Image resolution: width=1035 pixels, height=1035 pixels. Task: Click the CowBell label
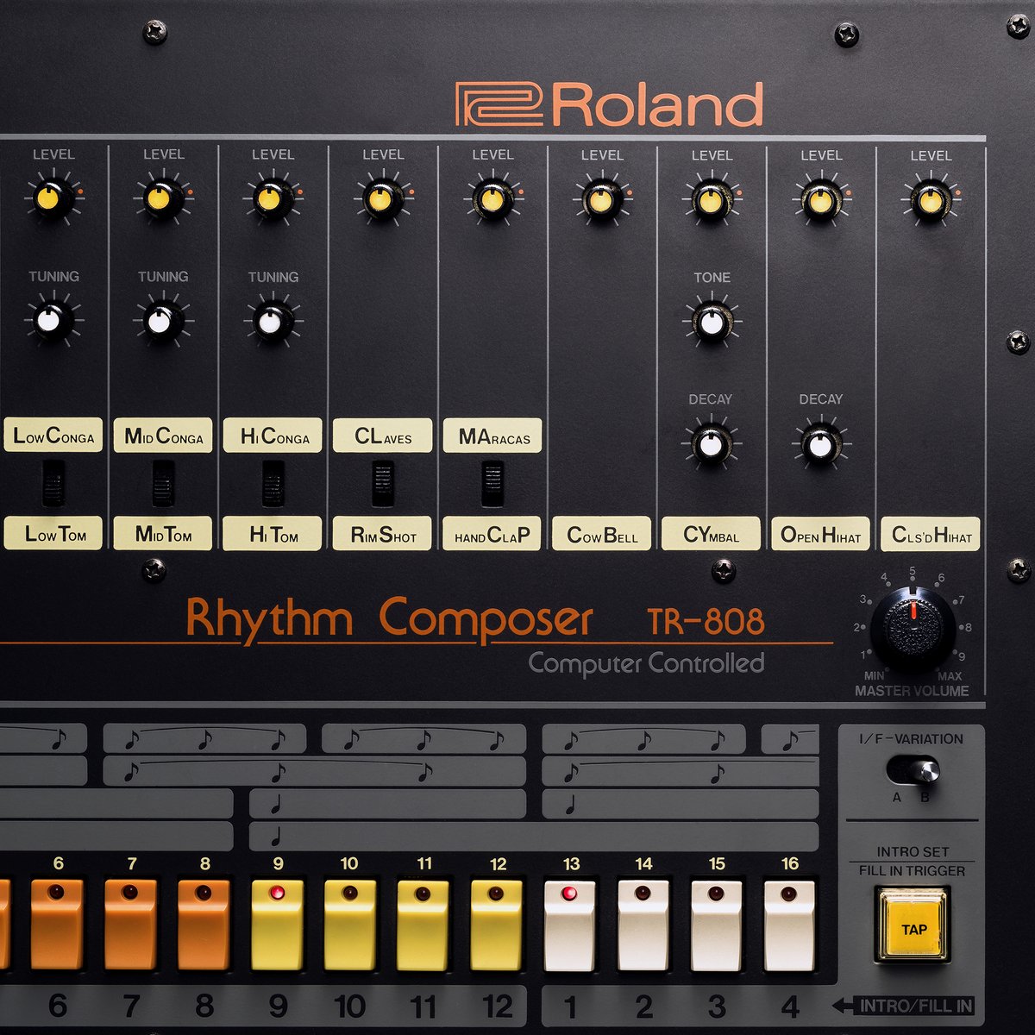tap(602, 534)
